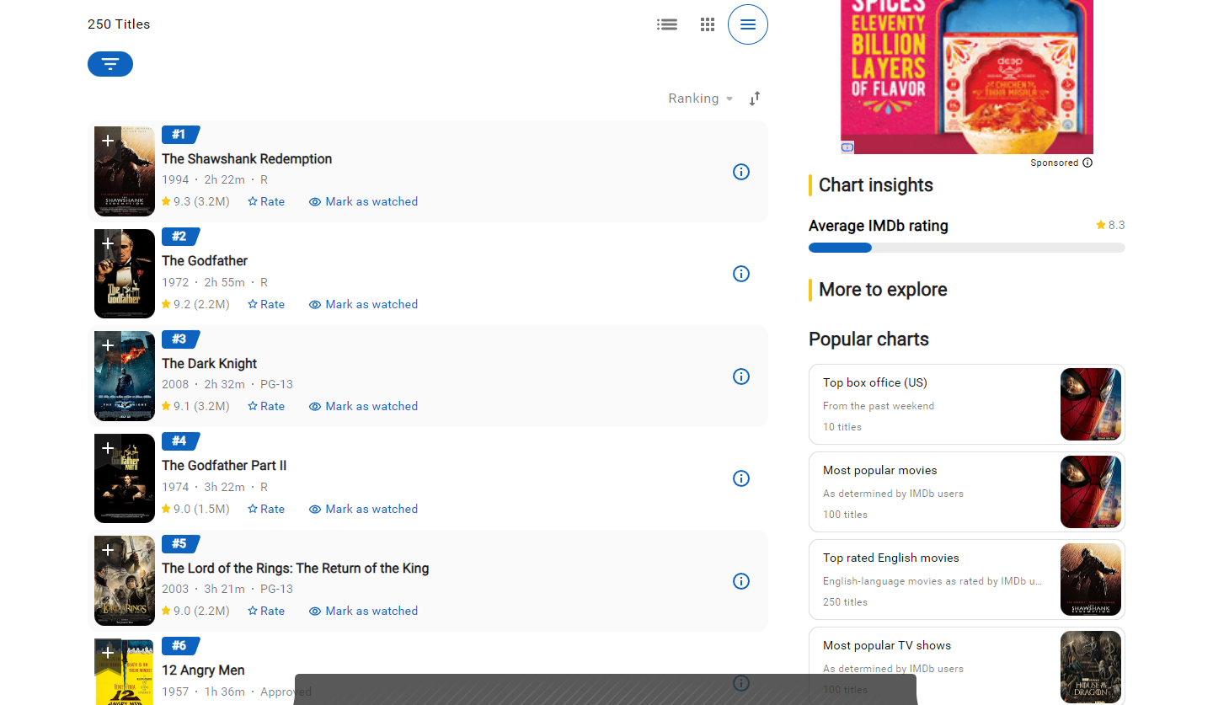Viewport: 1213px width, 705px height.
Task: Mark The Godfather Part II as watched
Action: pos(363,509)
